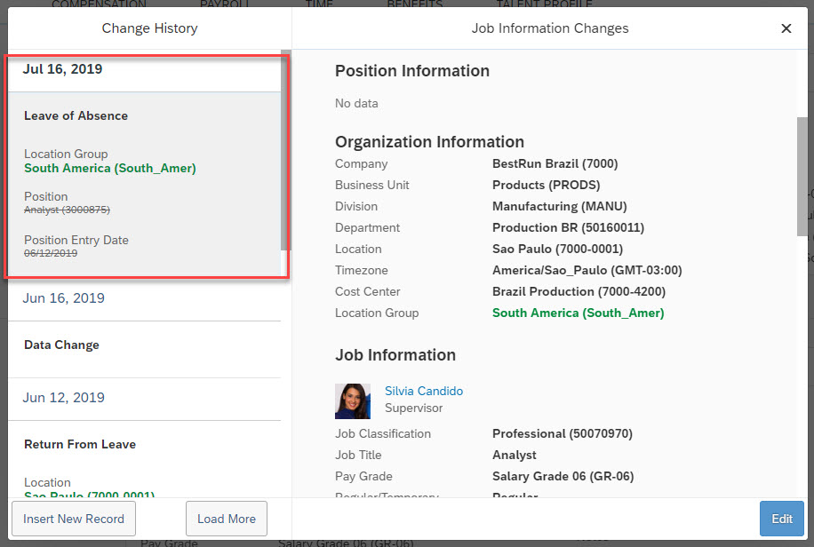Image resolution: width=814 pixels, height=547 pixels.
Task: Select the Jun 12, 2019 history entry
Action: 63,398
